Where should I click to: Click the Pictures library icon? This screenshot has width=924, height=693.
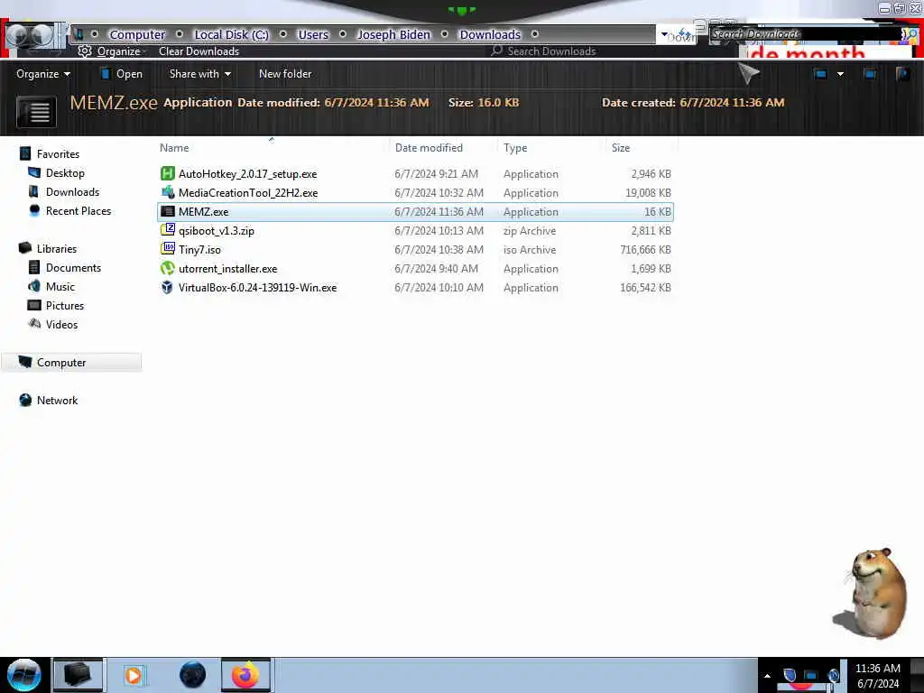(35, 305)
